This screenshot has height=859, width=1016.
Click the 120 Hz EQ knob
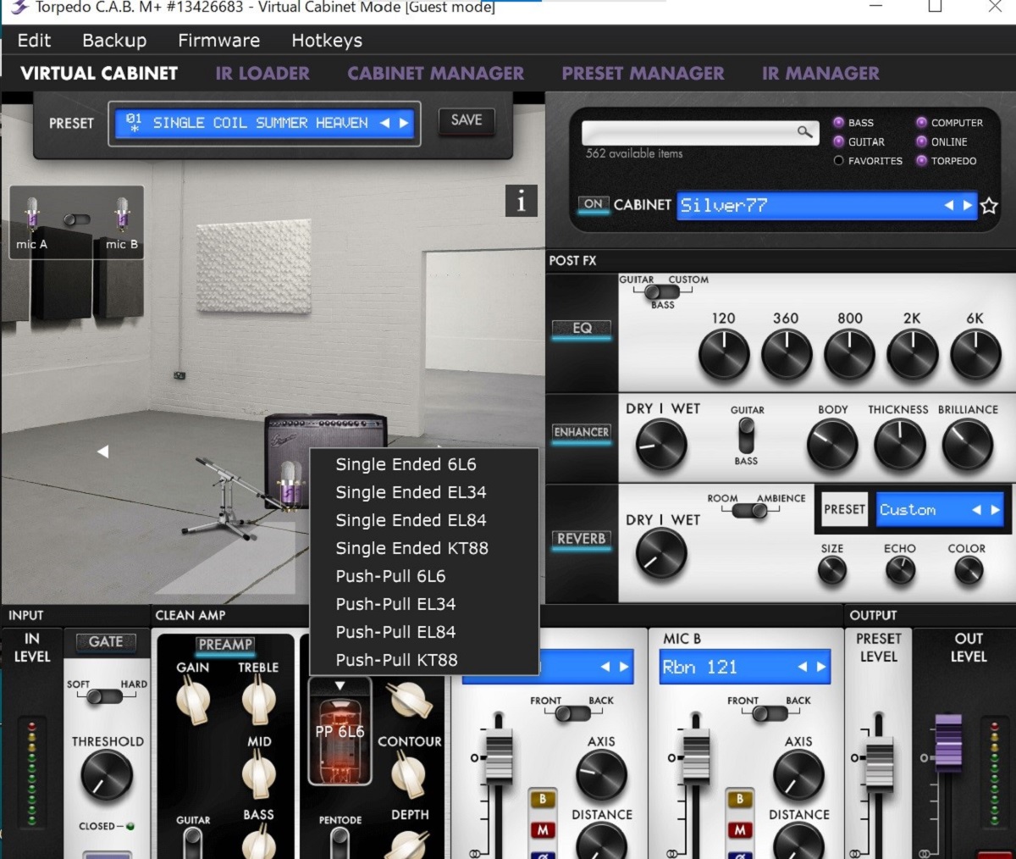724,354
